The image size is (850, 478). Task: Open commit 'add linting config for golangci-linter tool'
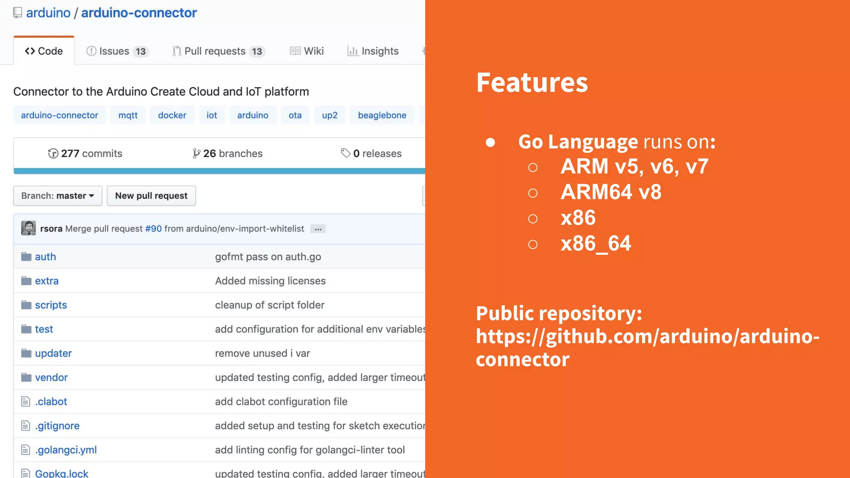coord(310,449)
